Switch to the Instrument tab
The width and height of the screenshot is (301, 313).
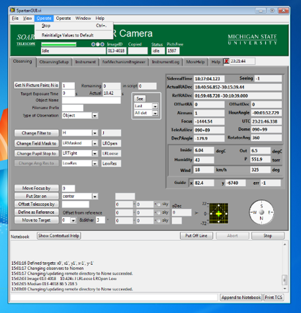[x=85, y=62]
